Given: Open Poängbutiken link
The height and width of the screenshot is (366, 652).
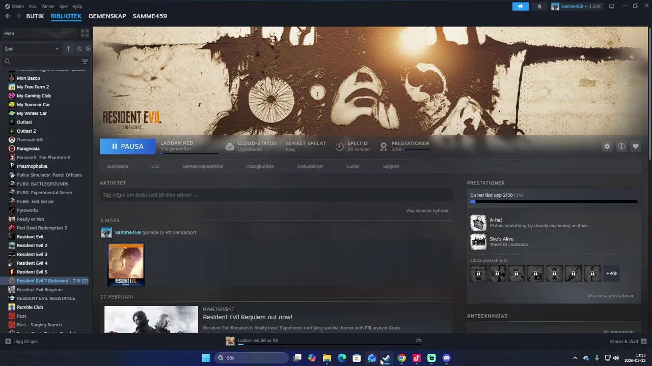Looking at the screenshot, I should click(x=260, y=166).
